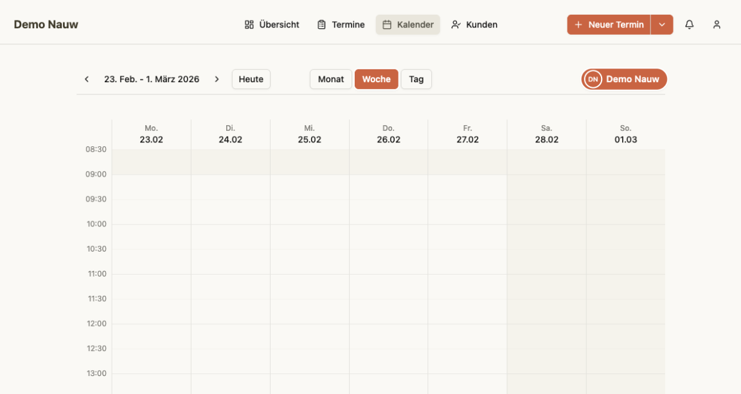Image resolution: width=741 pixels, height=394 pixels.
Task: Go to next week arrow
Action: click(x=217, y=80)
